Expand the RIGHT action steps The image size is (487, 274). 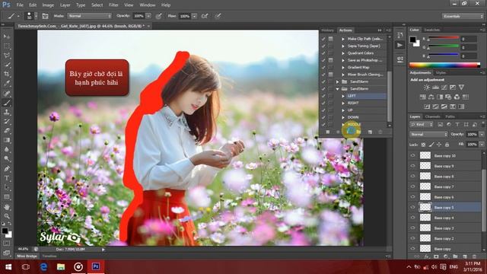(343, 104)
